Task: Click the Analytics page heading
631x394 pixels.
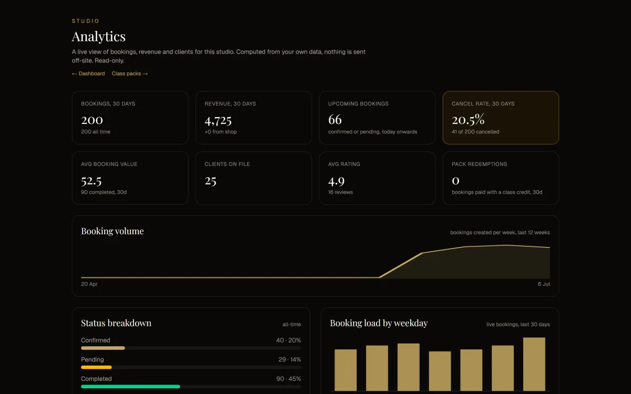Action: [99, 36]
